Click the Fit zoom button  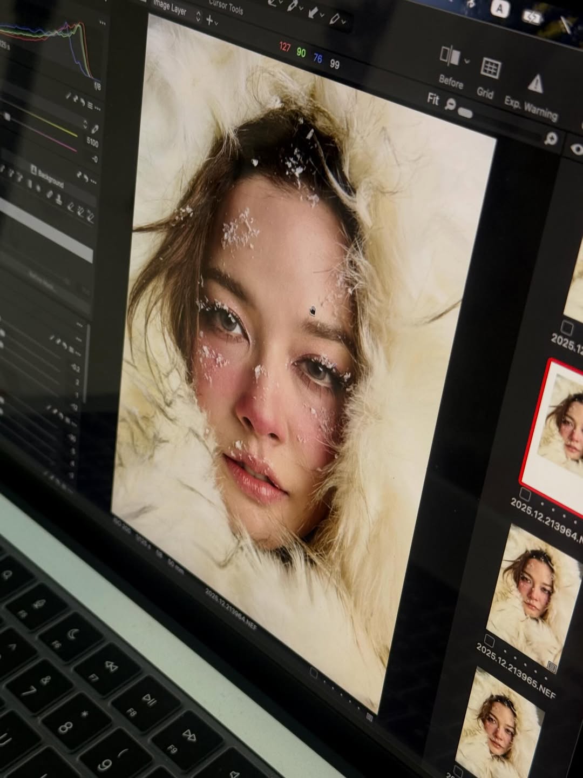[x=433, y=99]
